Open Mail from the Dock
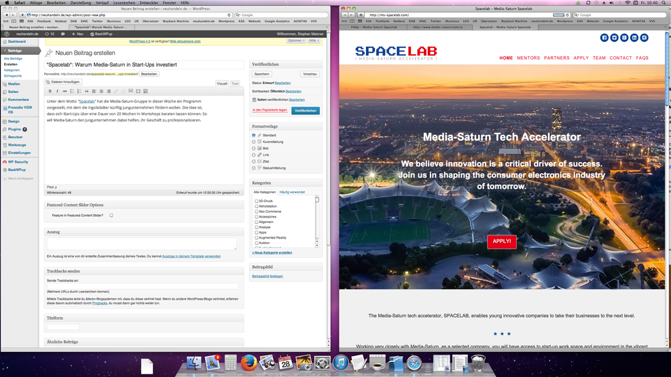 click(x=213, y=363)
